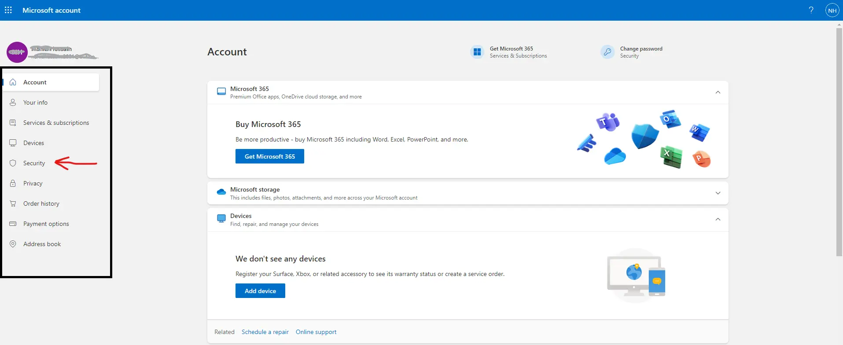Select Account in the sidebar
This screenshot has height=345, width=843.
click(x=51, y=82)
